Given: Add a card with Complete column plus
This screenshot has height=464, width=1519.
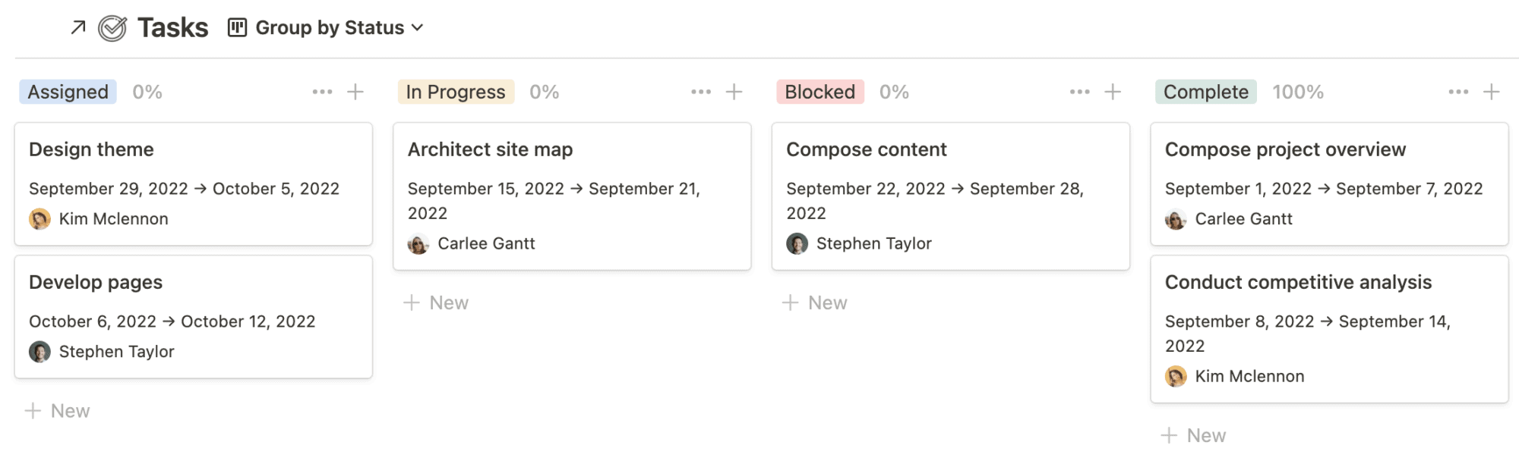Looking at the screenshot, I should [1492, 92].
